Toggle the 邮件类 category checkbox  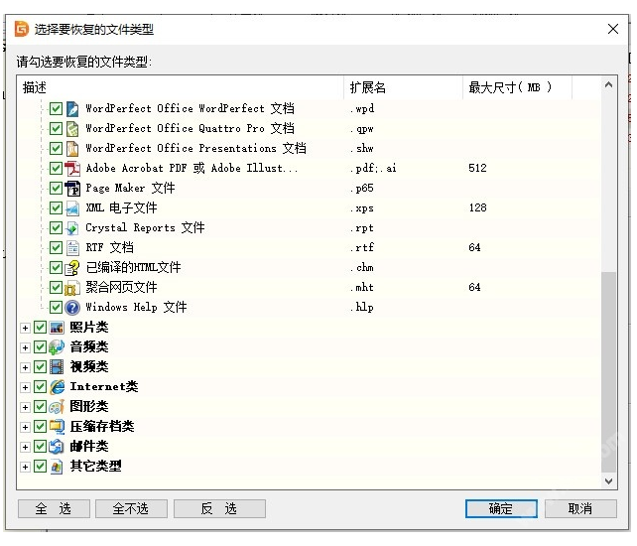(40, 447)
